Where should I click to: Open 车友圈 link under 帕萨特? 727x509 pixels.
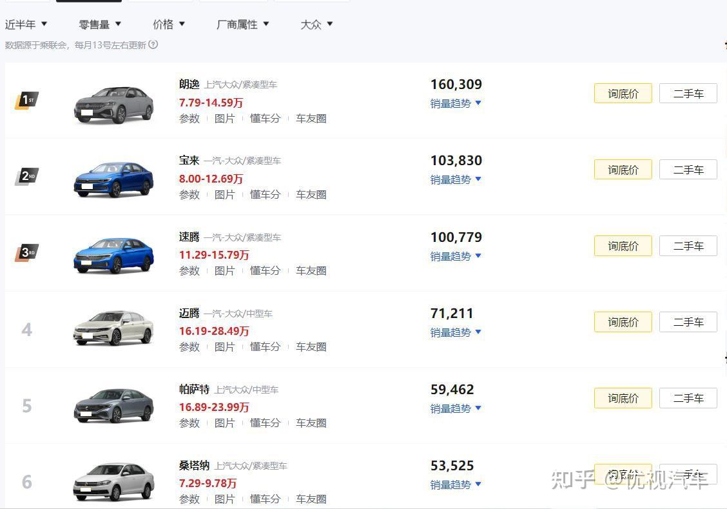coord(311,423)
